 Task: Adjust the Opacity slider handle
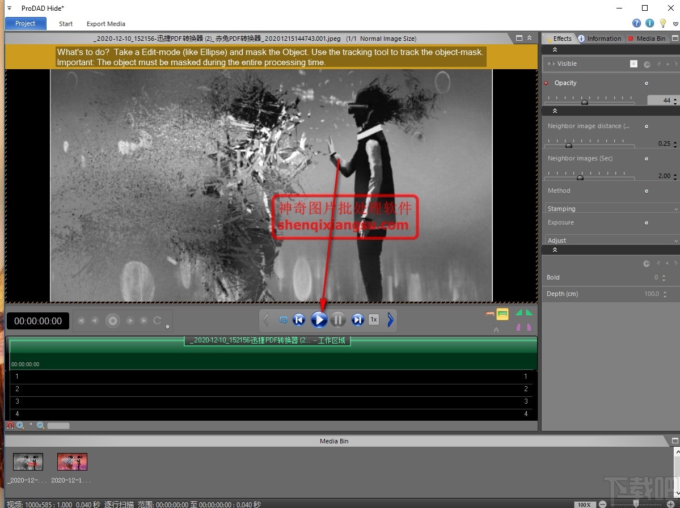click(585, 102)
